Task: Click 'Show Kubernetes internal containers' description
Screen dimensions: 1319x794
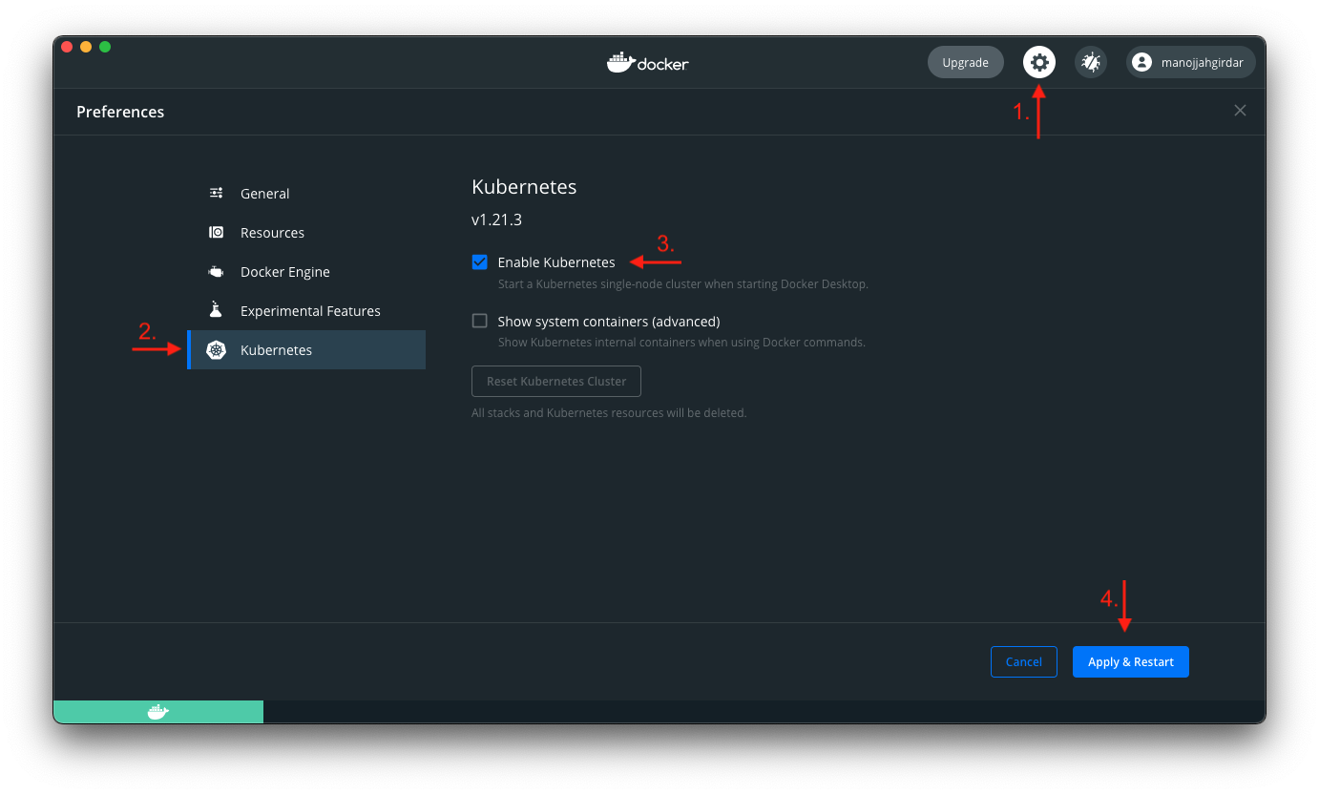Action: [681, 342]
